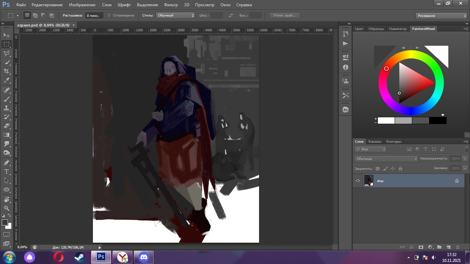470x264 pixels.
Task: Choose Add to Selection mode
Action: [35, 15]
